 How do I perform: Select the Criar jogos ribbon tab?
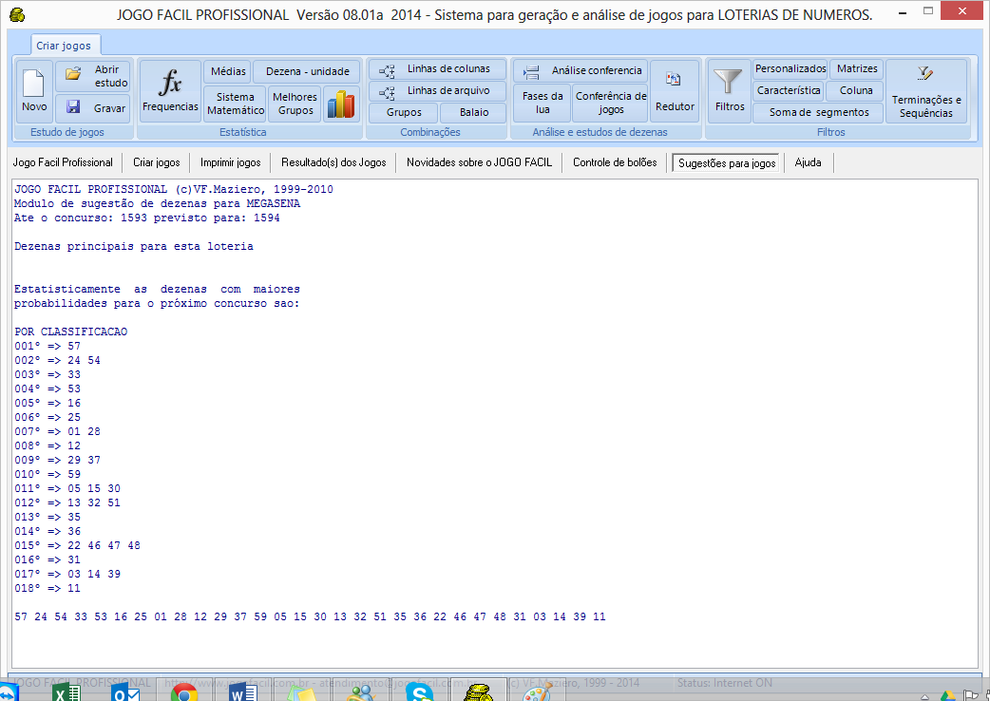click(65, 46)
